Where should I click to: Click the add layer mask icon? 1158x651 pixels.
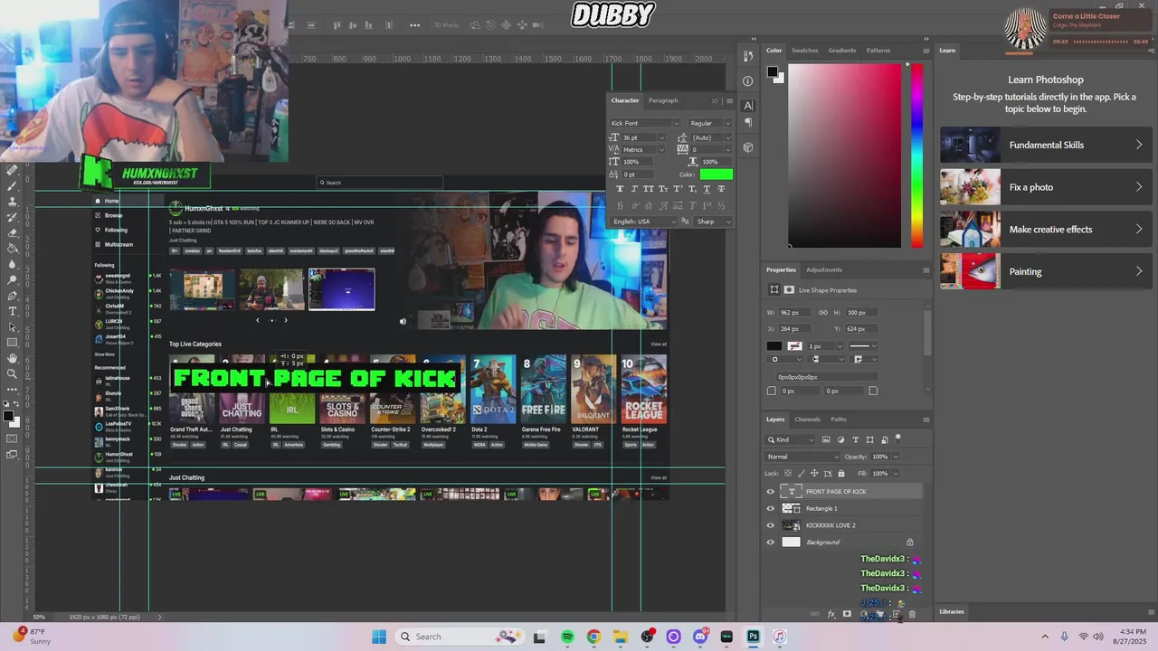(x=847, y=614)
